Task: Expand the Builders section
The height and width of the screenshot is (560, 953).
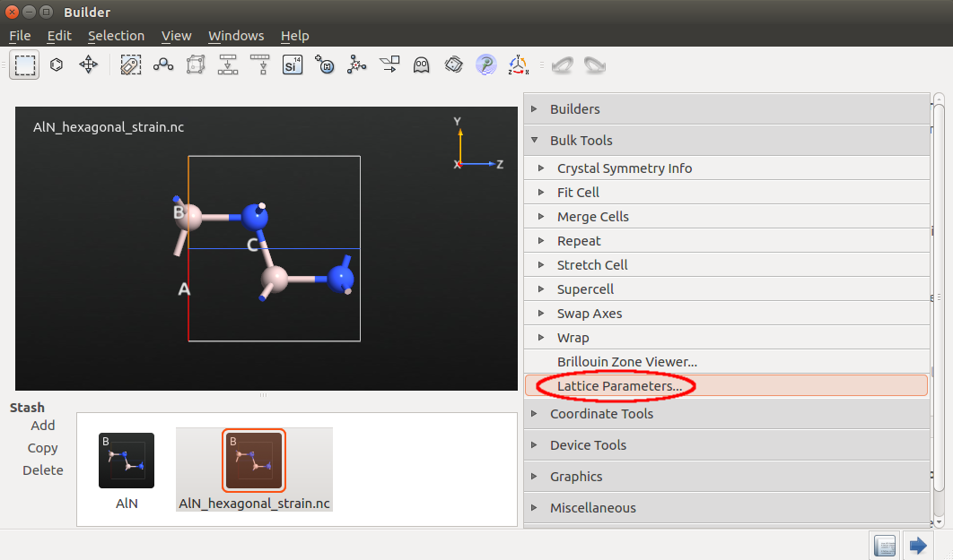Action: (x=727, y=109)
